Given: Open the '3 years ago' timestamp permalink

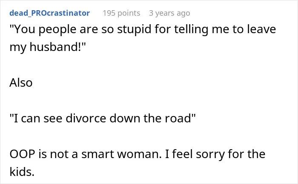Looking at the screenshot, I should [169, 13].
